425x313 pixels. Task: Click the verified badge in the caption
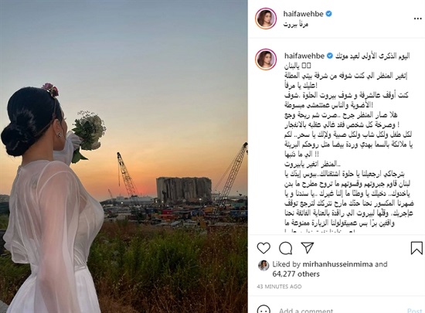[x=330, y=56]
